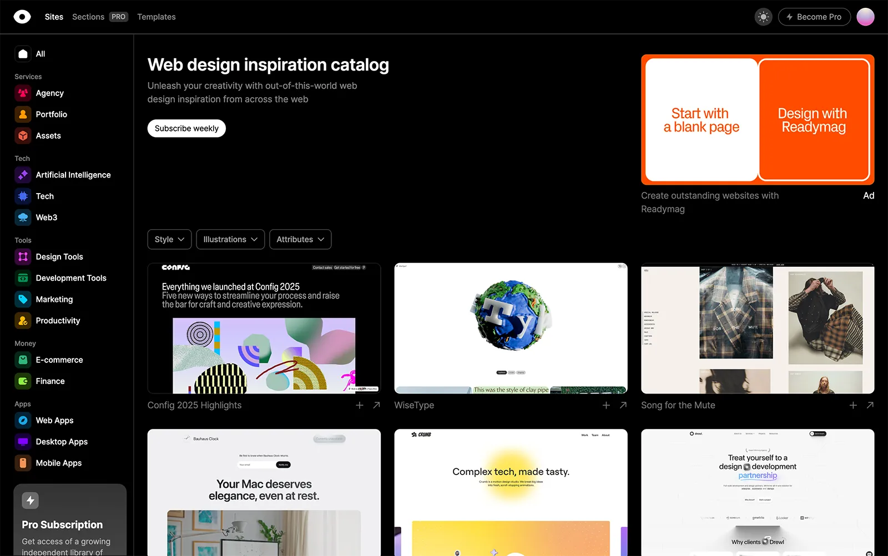Open the user avatar profile menu
The width and height of the screenshot is (888, 556).
click(865, 17)
